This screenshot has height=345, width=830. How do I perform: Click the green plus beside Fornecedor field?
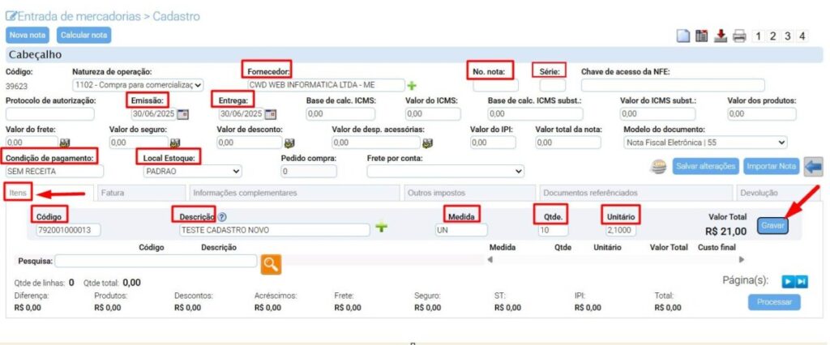coord(412,85)
